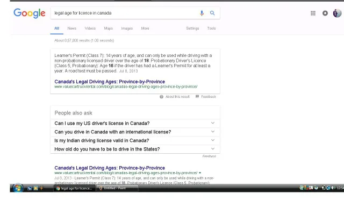Switch to the News tab
Image resolution: width=344 pixels, height=215 pixels.
(x=71, y=28)
